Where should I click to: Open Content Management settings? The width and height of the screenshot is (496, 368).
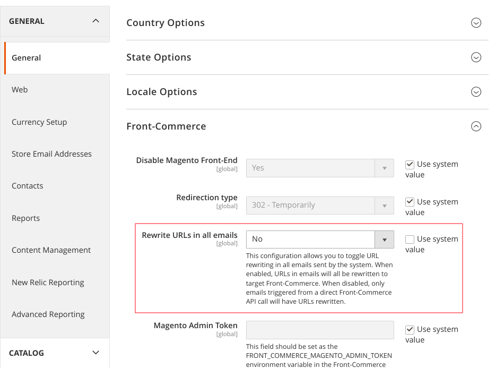(x=51, y=250)
